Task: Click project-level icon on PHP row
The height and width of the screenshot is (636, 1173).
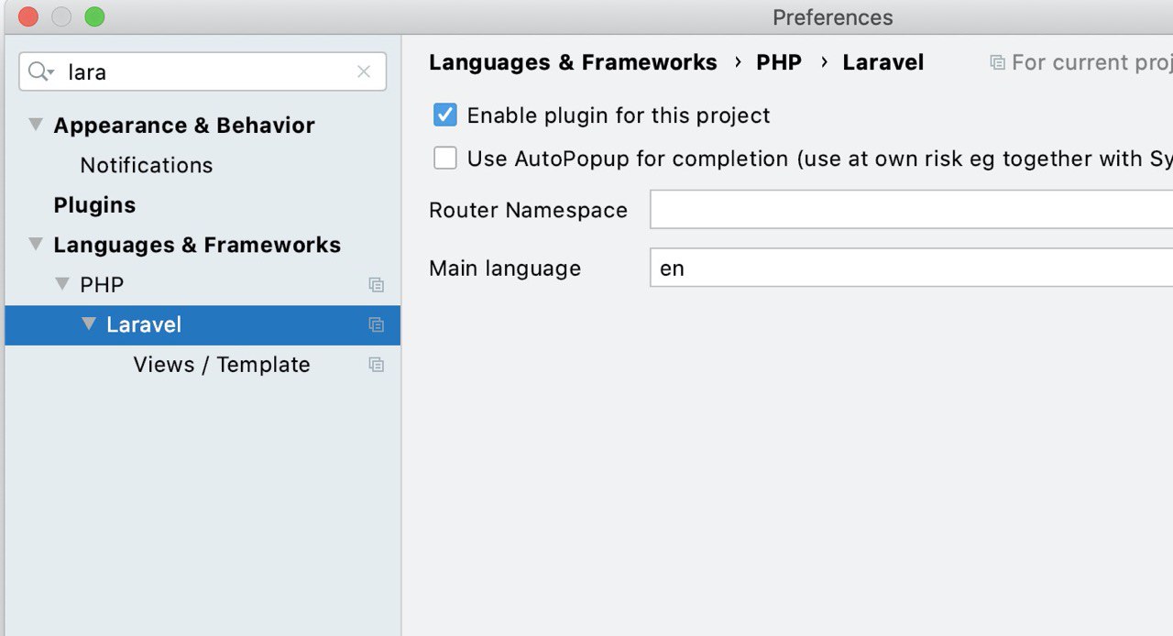Action: tap(376, 285)
